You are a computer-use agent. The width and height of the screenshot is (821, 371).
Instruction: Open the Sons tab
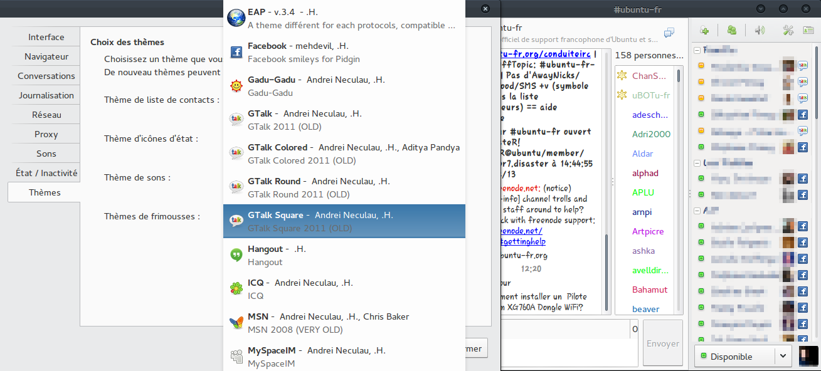46,154
